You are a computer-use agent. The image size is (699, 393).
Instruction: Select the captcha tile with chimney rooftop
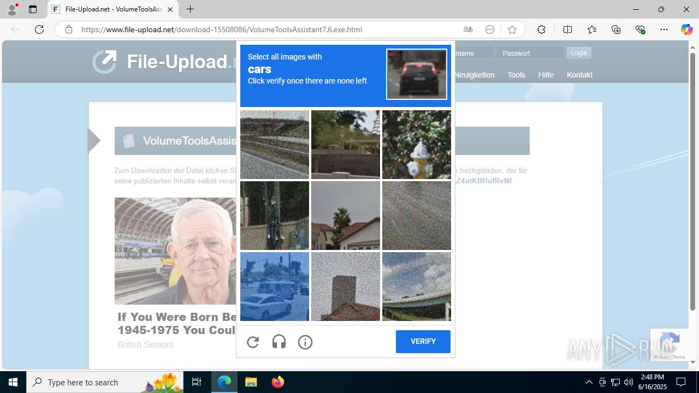pos(346,287)
